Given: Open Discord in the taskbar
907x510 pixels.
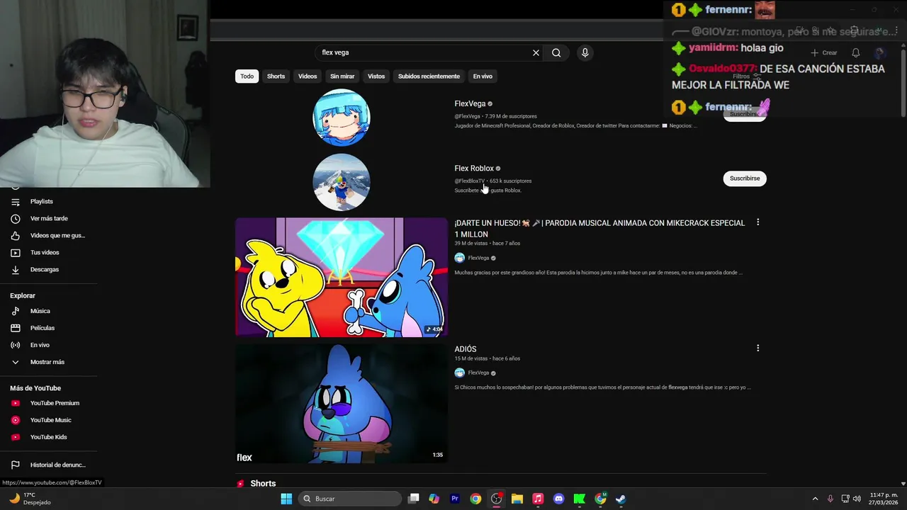Looking at the screenshot, I should coord(558,499).
